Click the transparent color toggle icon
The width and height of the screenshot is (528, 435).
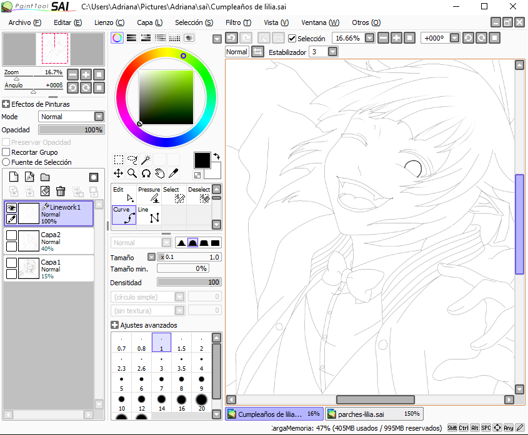click(x=197, y=175)
